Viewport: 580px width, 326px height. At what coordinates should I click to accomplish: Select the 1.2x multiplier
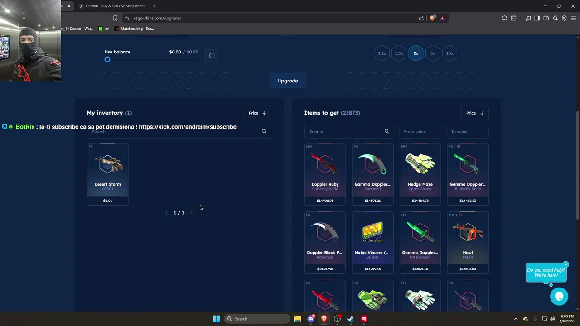(x=382, y=53)
